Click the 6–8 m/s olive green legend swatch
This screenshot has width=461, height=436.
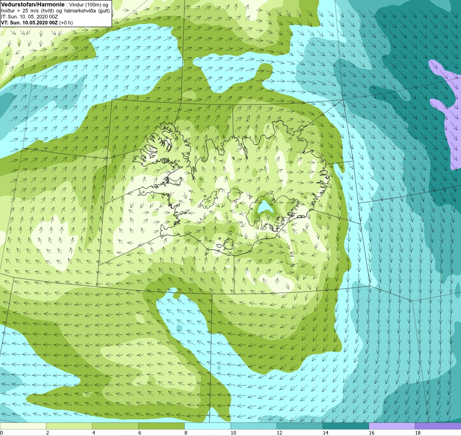[x=161, y=426]
